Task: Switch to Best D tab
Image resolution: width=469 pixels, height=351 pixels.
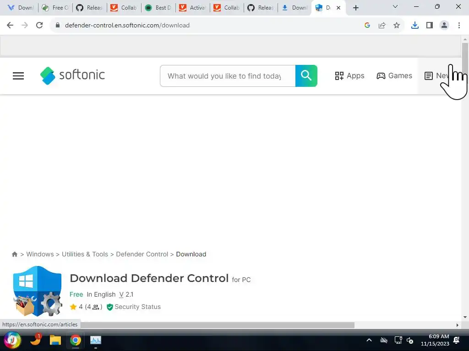Action: 158,8
